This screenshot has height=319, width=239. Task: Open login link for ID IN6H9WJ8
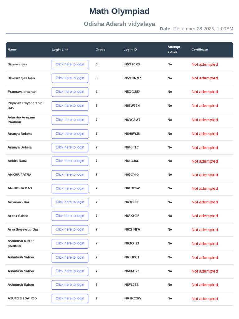click(x=70, y=134)
